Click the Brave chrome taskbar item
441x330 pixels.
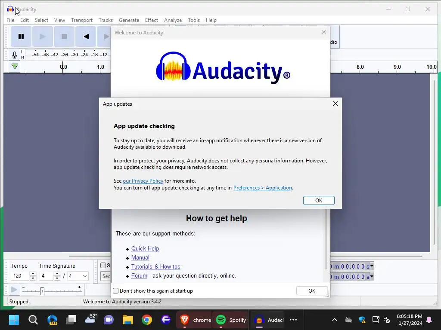195,320
